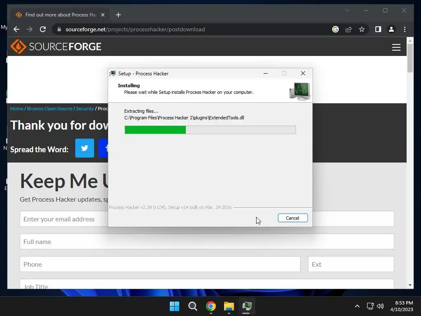Click the network tray icon
Screen dimensions: 421x316
click(x=370, y=306)
